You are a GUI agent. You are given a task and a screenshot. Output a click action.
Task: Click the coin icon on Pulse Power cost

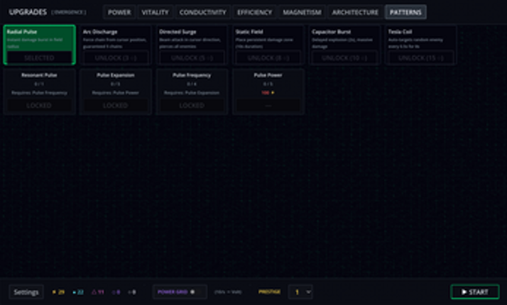point(272,92)
